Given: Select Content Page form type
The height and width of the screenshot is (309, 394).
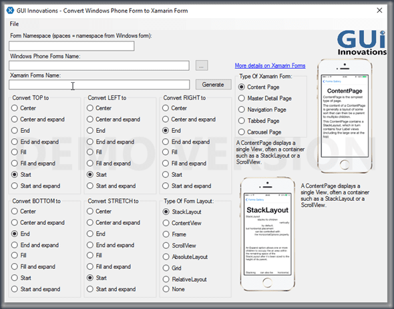Looking at the screenshot, I should [x=259, y=87].
